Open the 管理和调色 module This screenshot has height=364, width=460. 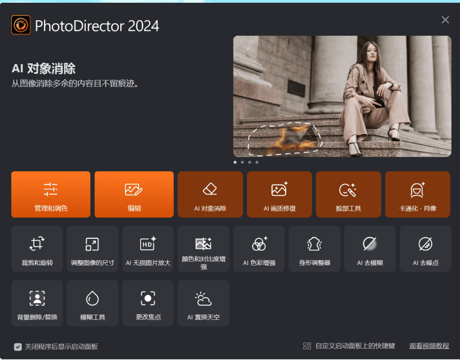tap(51, 195)
